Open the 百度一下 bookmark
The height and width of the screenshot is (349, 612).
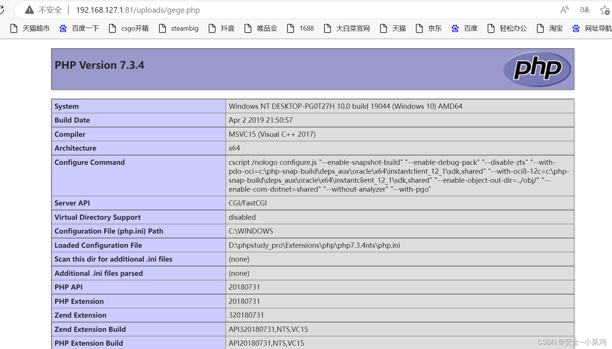tap(79, 28)
